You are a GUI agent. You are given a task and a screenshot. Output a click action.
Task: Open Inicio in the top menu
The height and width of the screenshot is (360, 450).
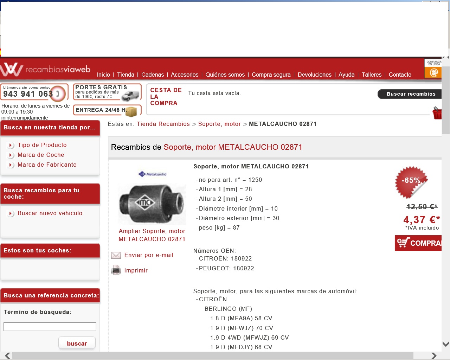103,75
